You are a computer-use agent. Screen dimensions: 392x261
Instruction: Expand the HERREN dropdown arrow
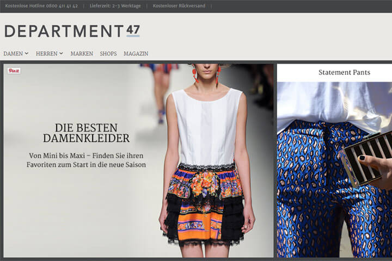61,53
